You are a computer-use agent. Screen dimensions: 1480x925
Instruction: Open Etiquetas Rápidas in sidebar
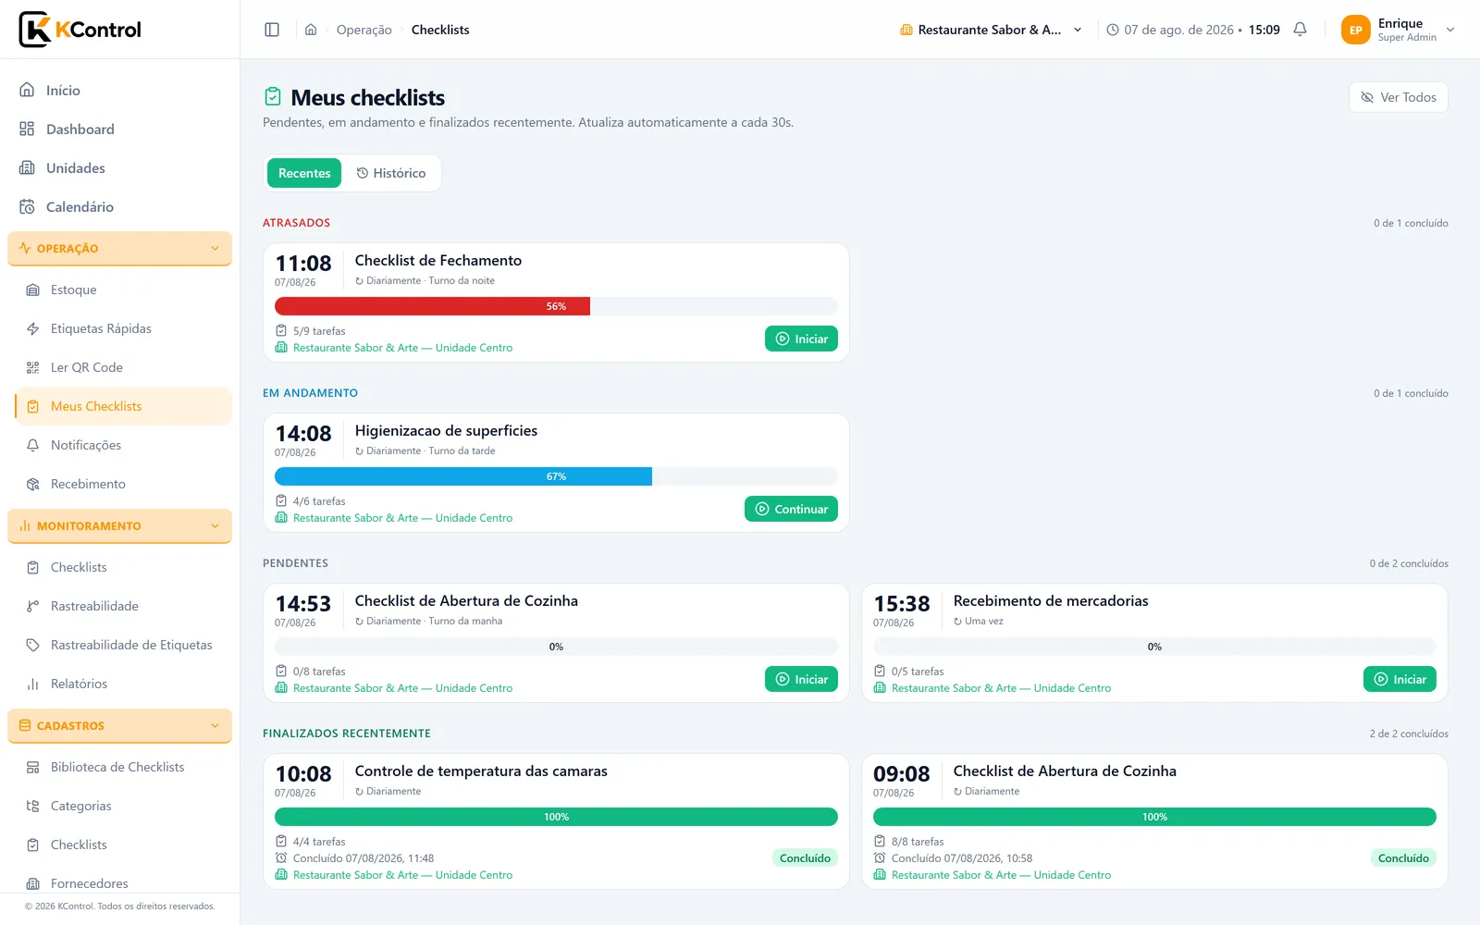click(119, 328)
